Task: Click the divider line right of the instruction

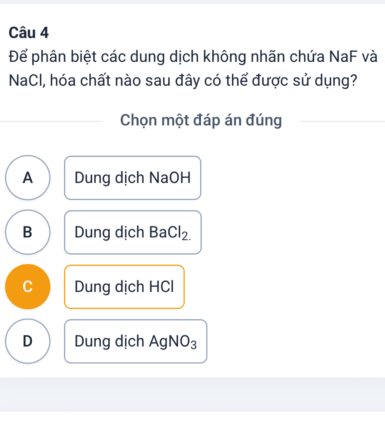Action: tap(342, 121)
